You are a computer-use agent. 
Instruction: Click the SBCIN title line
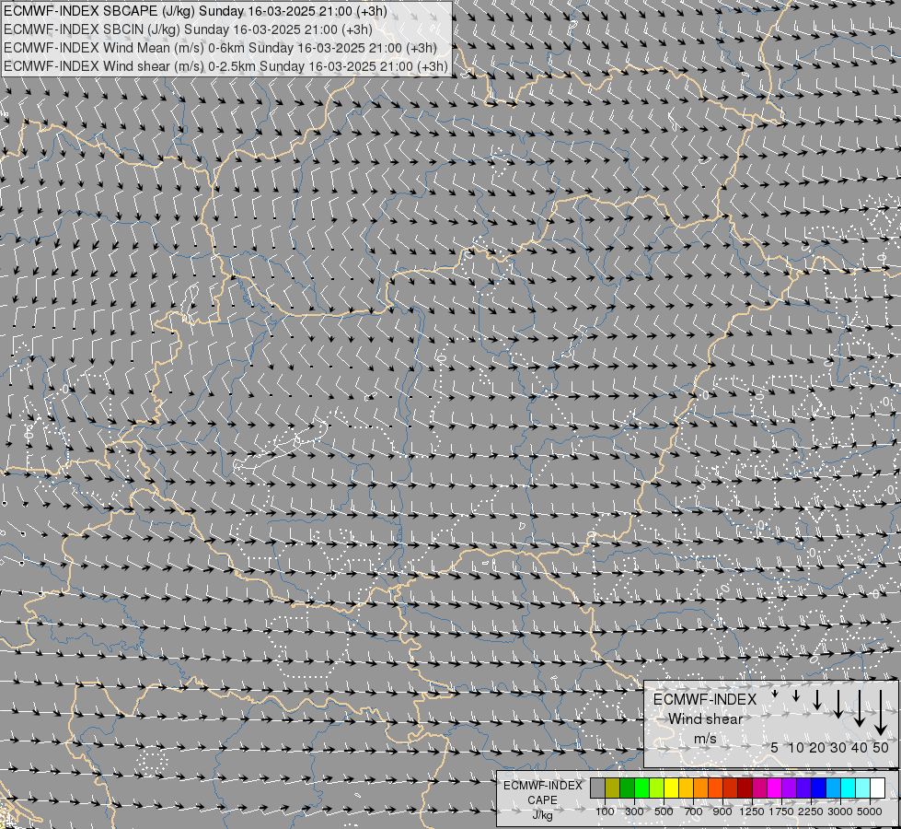tap(188, 29)
